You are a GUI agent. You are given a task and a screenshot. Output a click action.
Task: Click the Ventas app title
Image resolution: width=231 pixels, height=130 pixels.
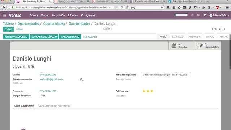point(15,15)
